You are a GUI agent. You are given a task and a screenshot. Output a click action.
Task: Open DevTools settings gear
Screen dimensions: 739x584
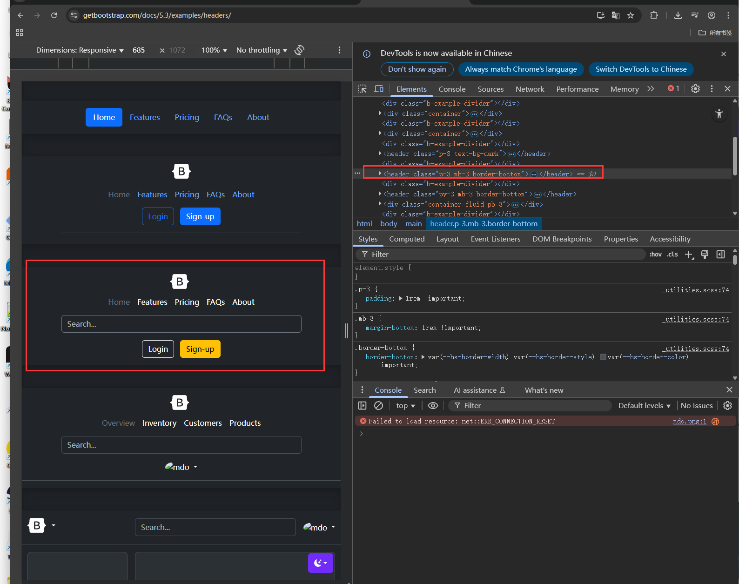point(695,89)
